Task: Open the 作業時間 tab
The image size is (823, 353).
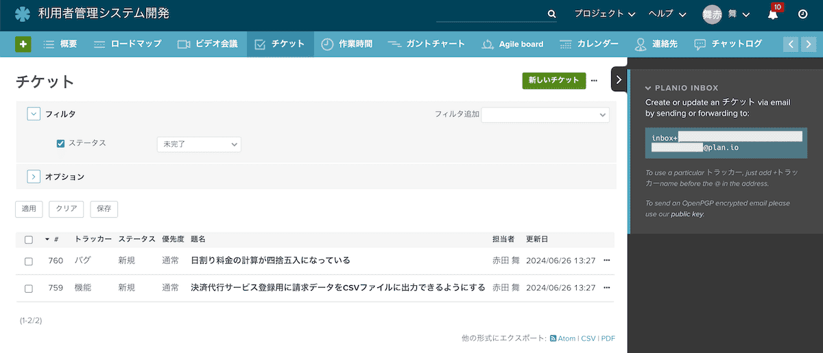Action: tap(347, 44)
